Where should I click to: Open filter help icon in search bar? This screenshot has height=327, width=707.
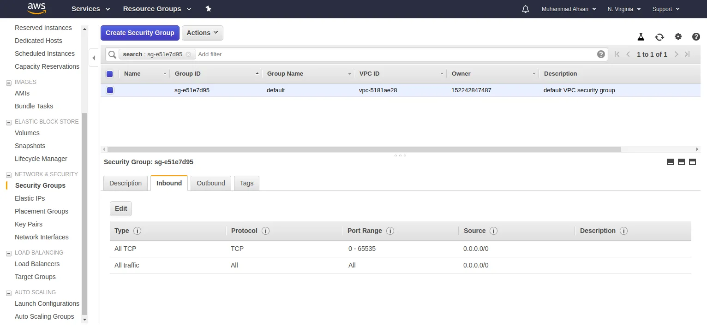pos(601,54)
